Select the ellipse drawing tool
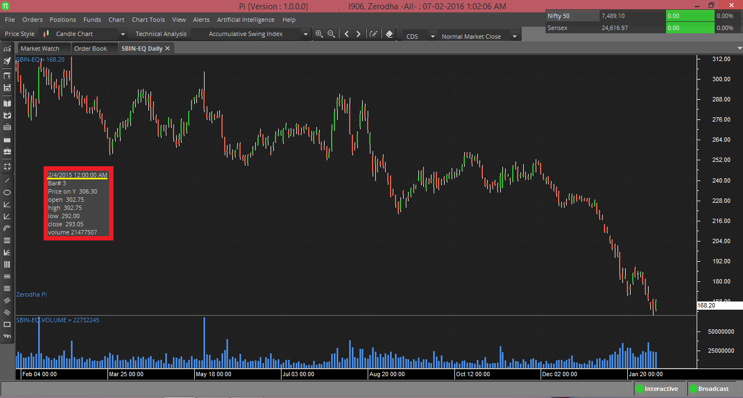This screenshot has width=743, height=398. click(x=7, y=192)
